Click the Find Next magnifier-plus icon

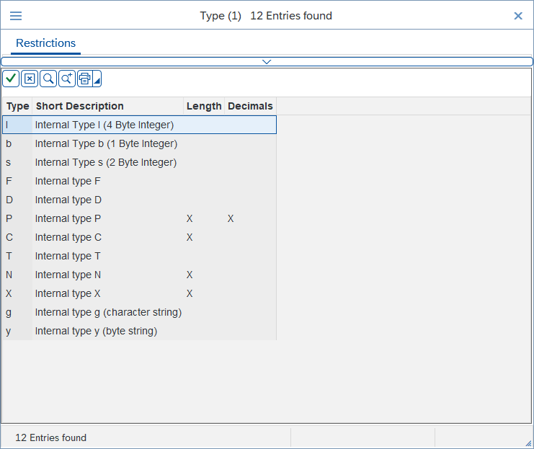click(67, 79)
